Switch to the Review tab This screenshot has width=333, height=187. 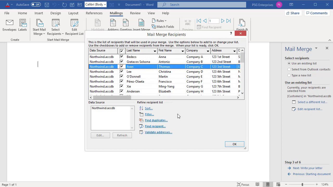pyautogui.click(x=135, y=13)
